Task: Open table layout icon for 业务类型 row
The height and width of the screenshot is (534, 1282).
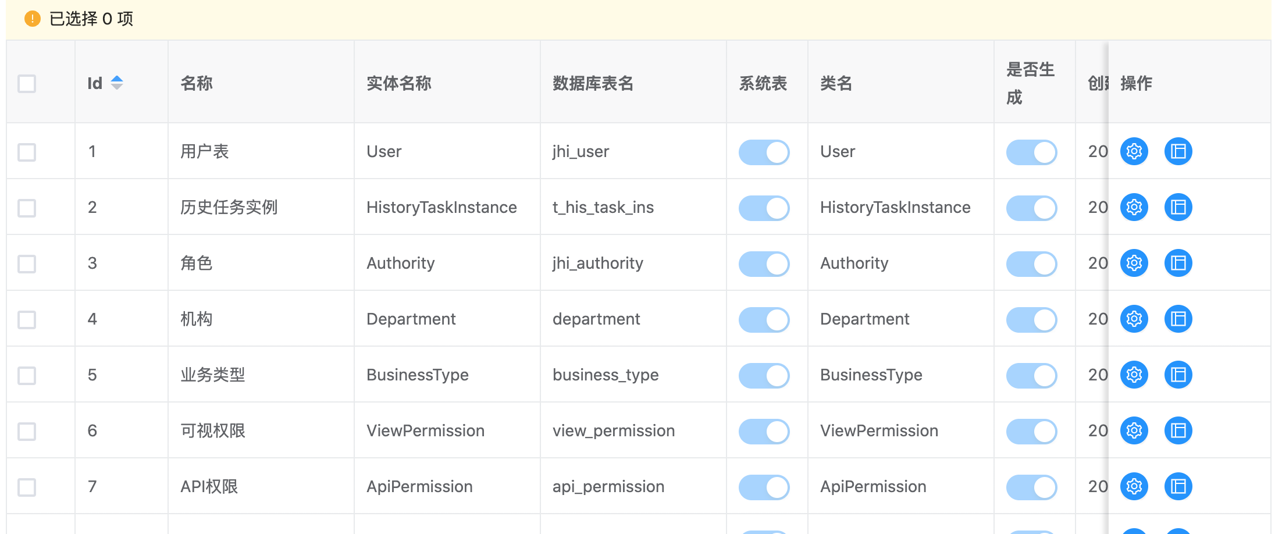Action: [x=1178, y=375]
